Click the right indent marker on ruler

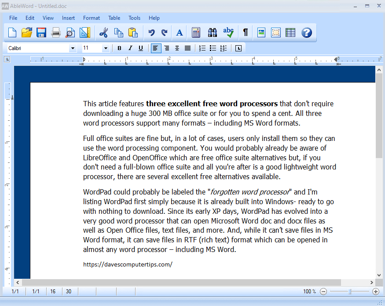tap(336, 60)
